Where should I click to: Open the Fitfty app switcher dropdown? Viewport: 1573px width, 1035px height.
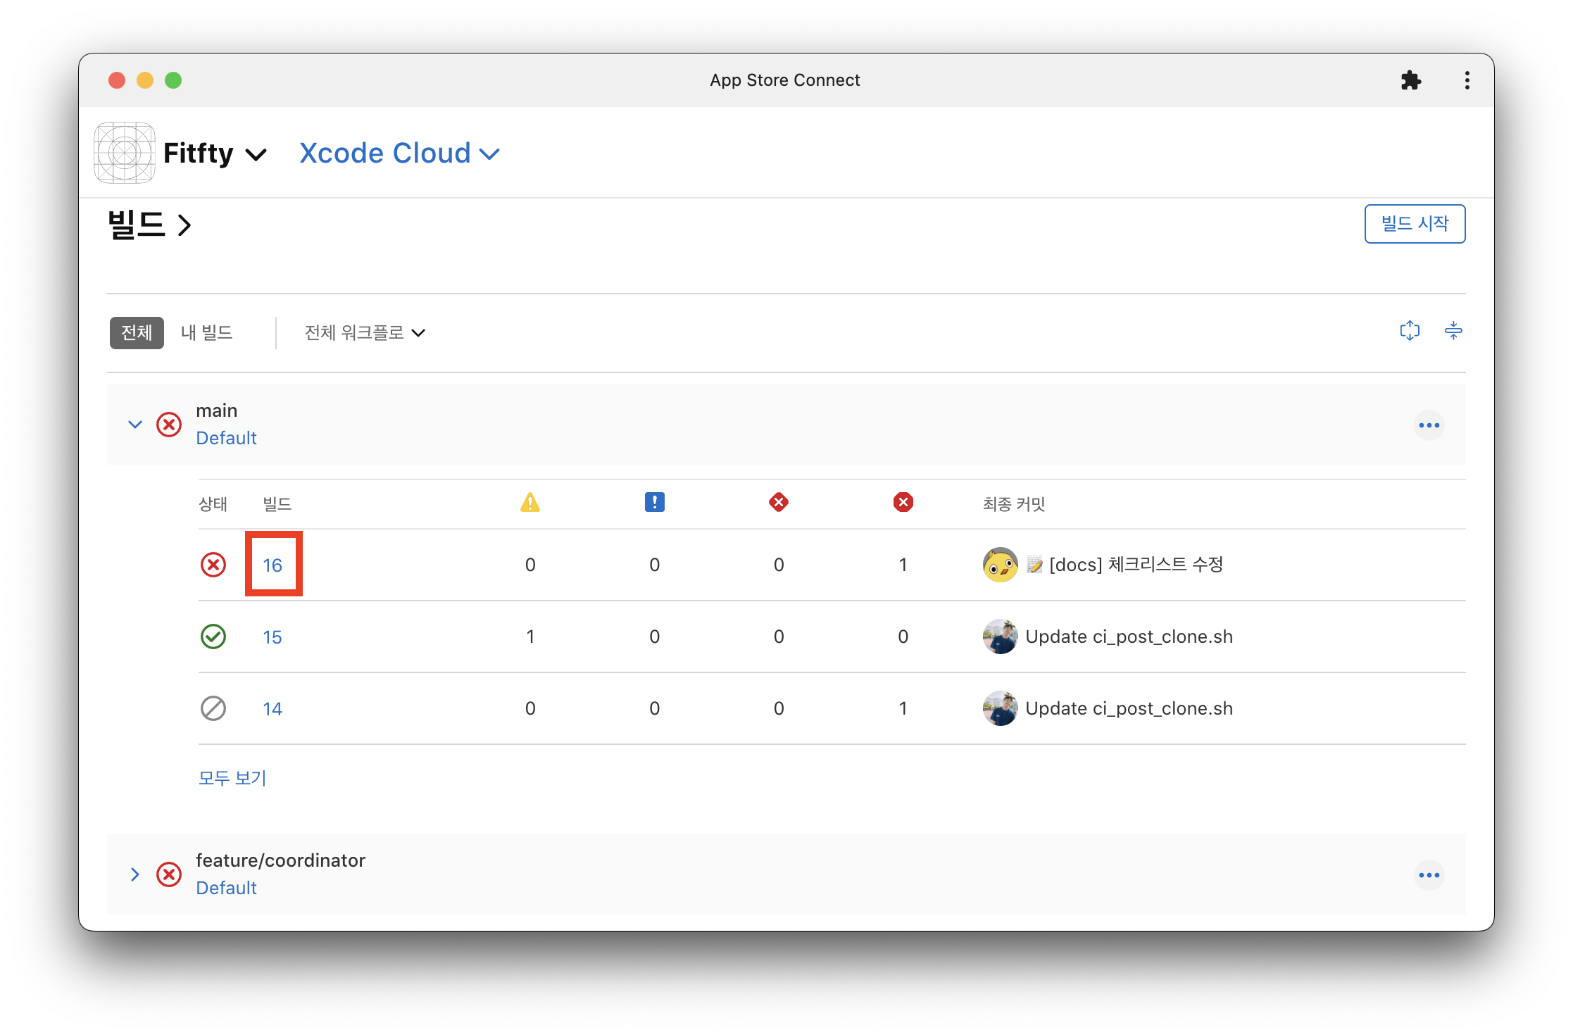[215, 153]
